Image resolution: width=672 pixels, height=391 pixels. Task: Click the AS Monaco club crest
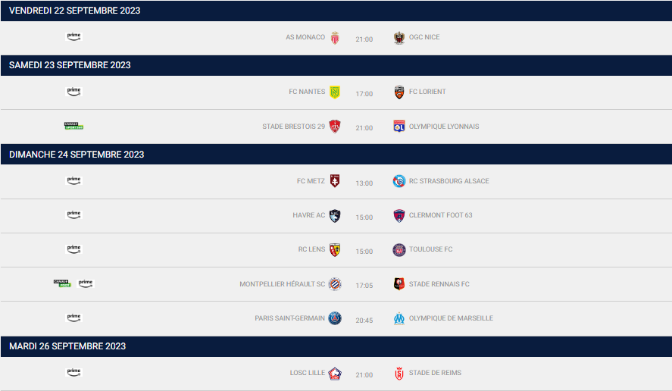[335, 38]
